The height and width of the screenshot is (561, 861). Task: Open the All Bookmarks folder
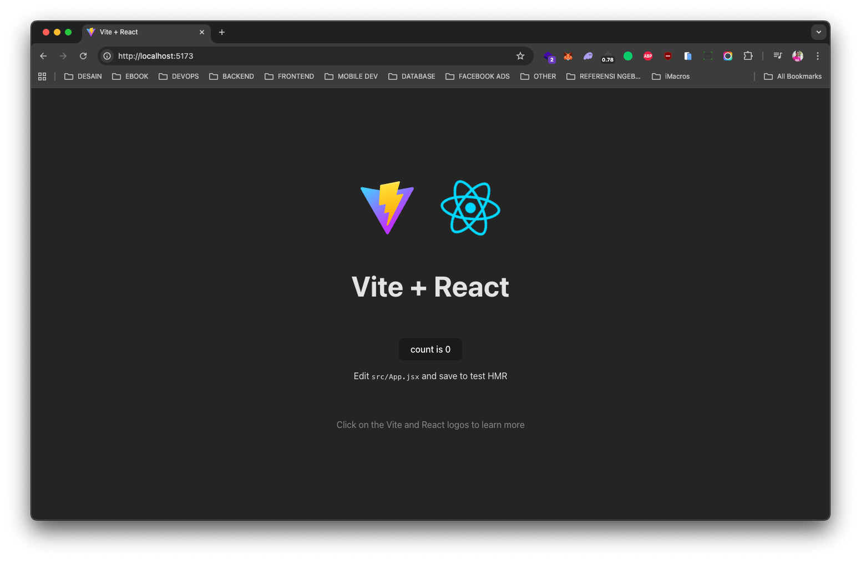[x=793, y=76]
